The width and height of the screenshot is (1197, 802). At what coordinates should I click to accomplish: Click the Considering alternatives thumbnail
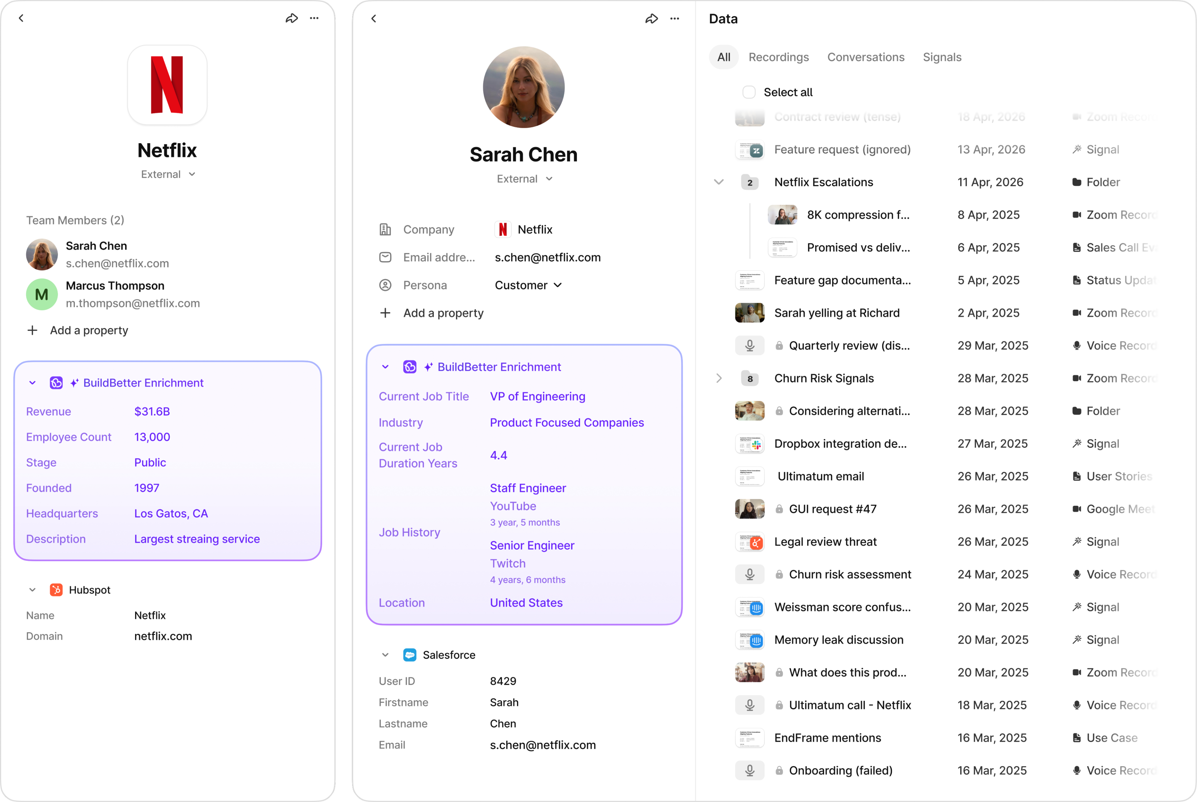[x=749, y=411]
